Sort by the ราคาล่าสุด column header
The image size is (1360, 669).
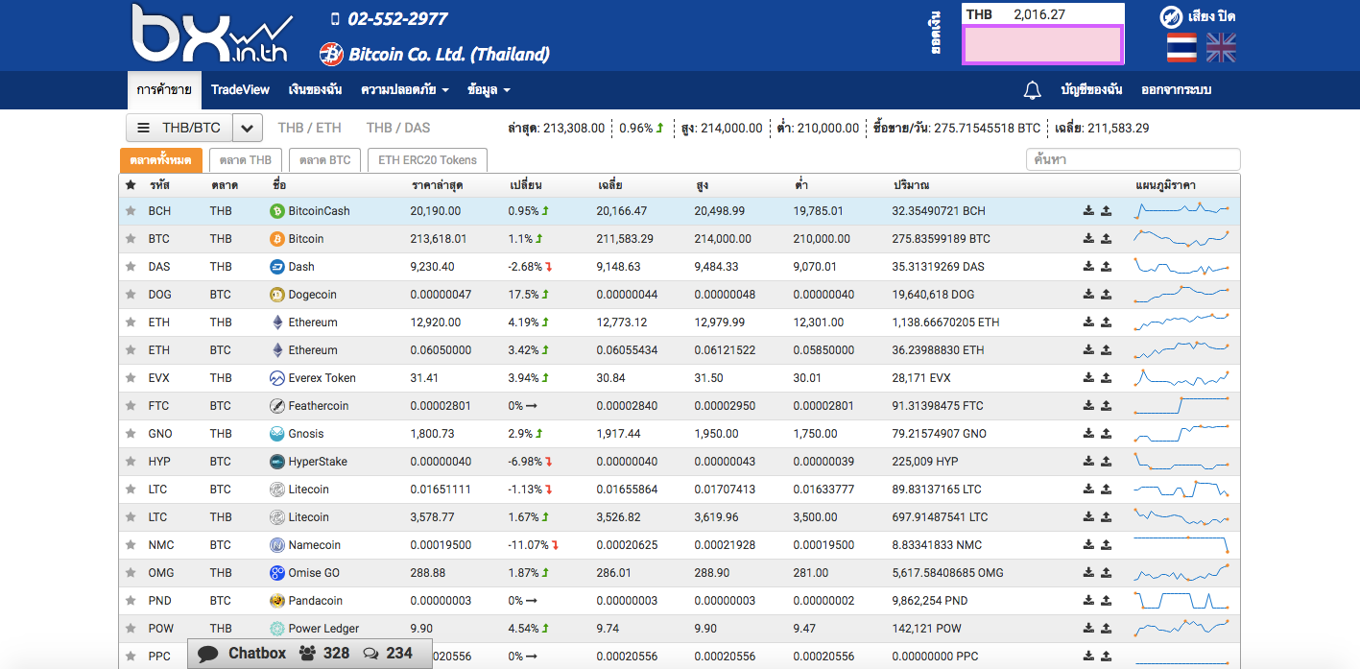click(x=438, y=185)
